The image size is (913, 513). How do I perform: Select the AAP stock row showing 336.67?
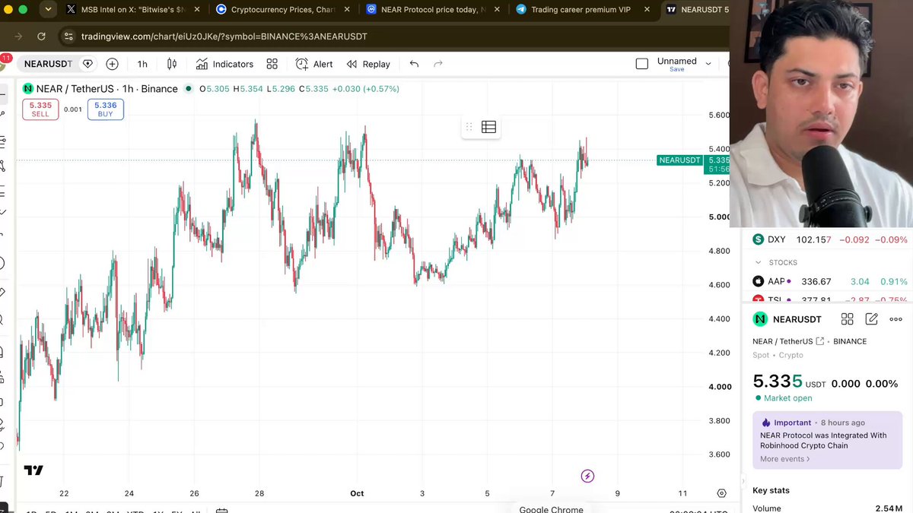click(829, 281)
